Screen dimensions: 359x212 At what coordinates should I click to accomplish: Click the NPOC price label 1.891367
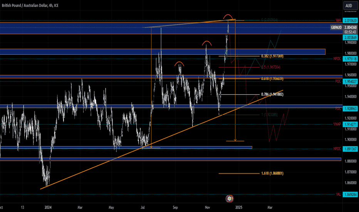pyautogui.click(x=350, y=149)
